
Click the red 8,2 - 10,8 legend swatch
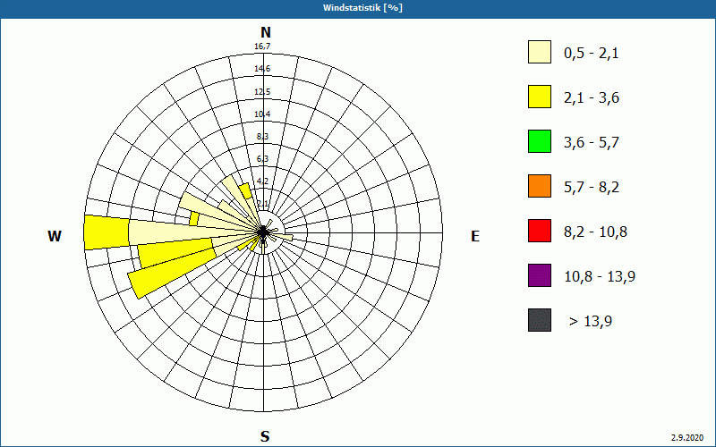point(540,231)
